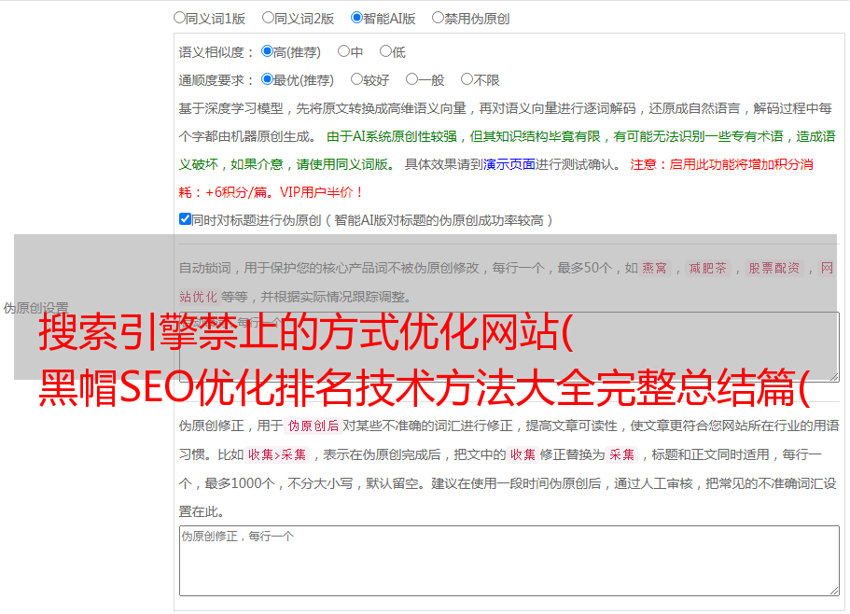Open the 演示页面 link
Viewport: 850px width, 614px height.
[x=509, y=164]
